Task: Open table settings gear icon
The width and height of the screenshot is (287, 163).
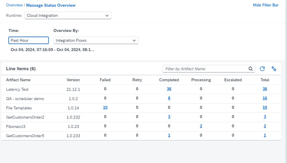Action: pos(274,69)
